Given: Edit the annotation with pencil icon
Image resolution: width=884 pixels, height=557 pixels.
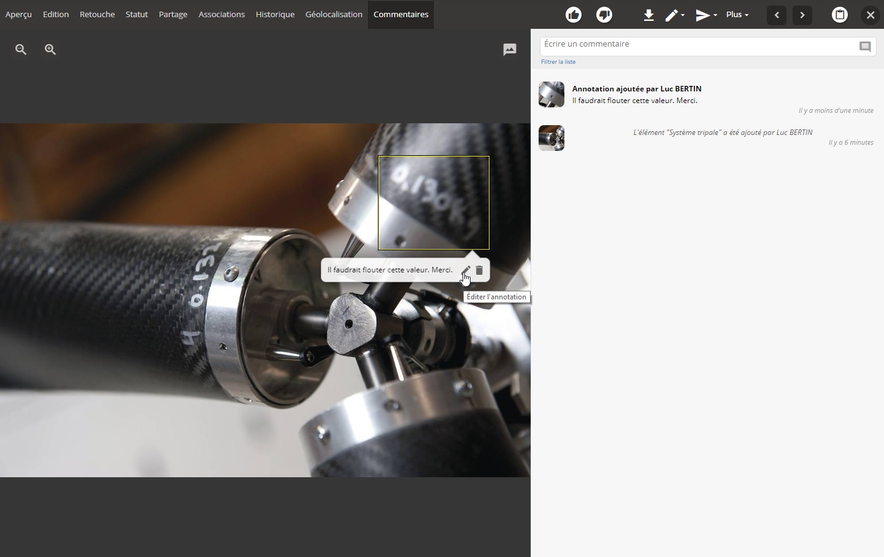Looking at the screenshot, I should (466, 270).
